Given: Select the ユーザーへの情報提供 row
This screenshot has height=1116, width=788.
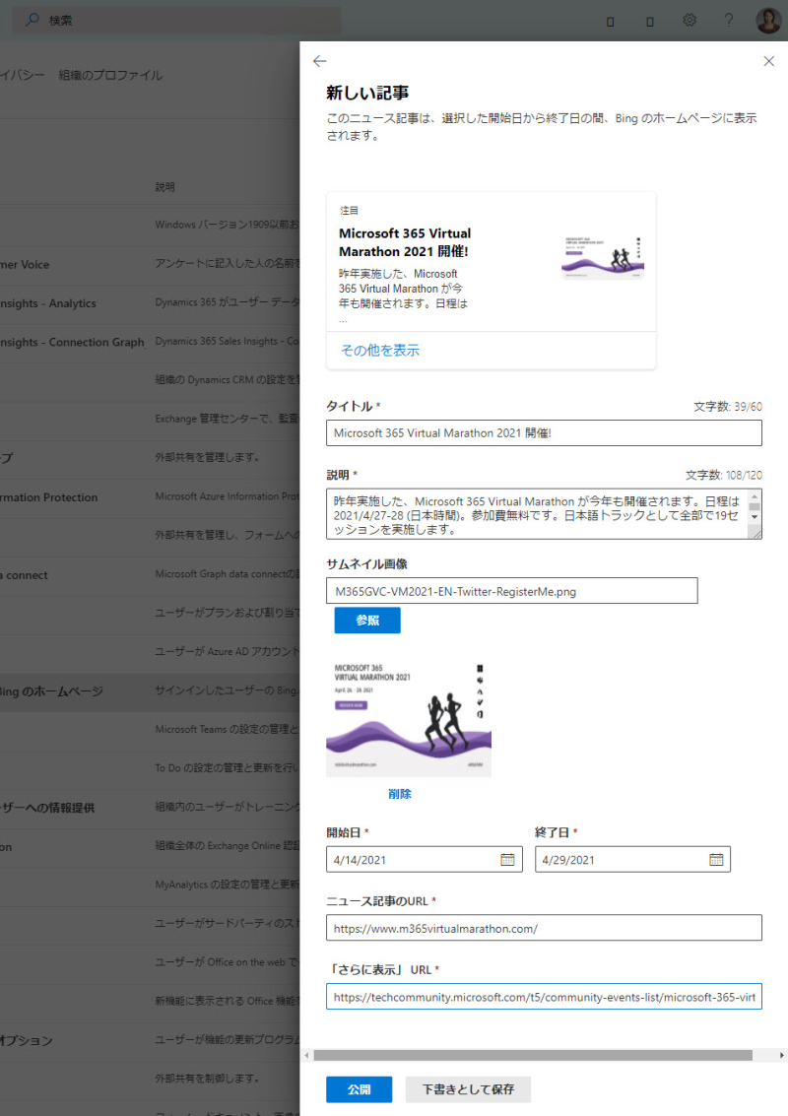Looking at the screenshot, I should pos(150,808).
